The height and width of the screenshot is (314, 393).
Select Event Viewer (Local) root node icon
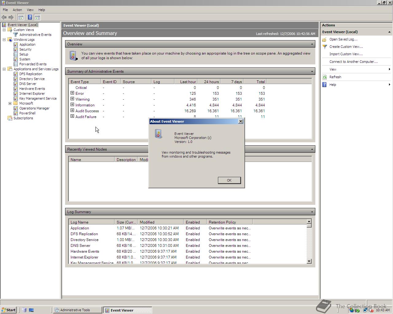click(4, 25)
